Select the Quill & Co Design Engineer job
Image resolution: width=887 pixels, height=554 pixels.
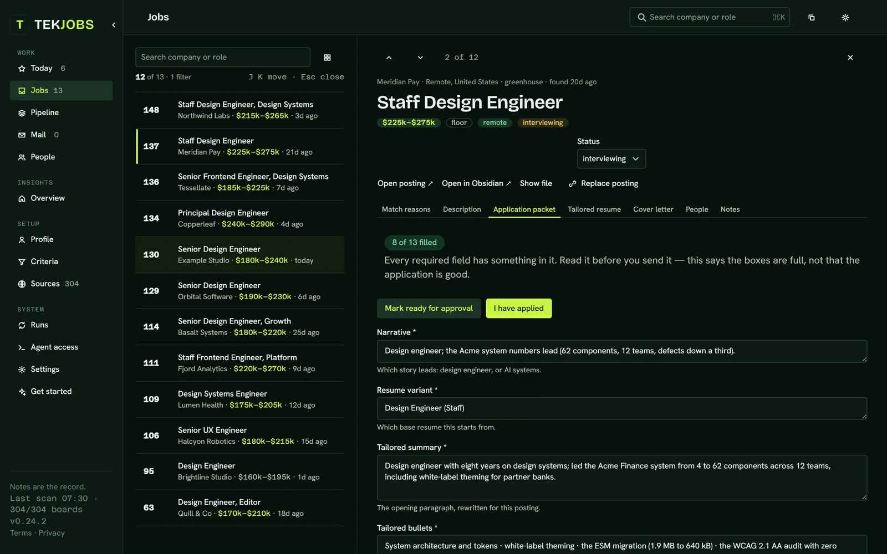[240, 507]
